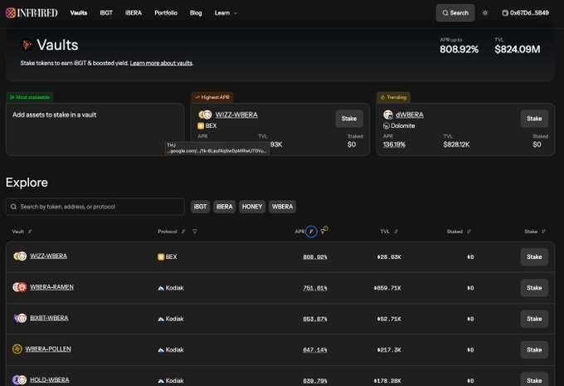Open the Blog page
This screenshot has height=386, width=564.
click(x=196, y=13)
